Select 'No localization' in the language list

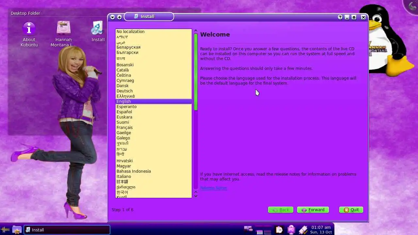[153, 32]
